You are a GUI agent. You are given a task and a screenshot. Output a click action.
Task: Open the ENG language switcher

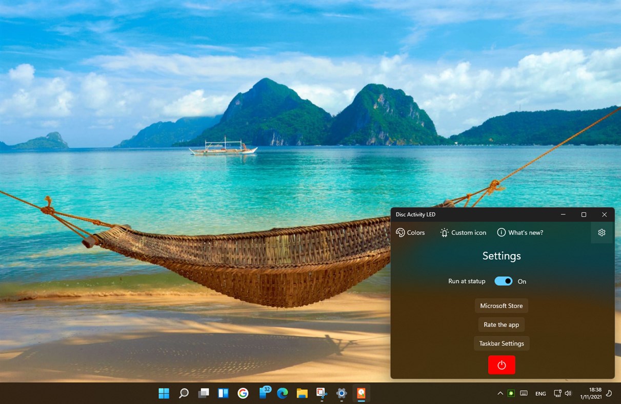pyautogui.click(x=540, y=393)
